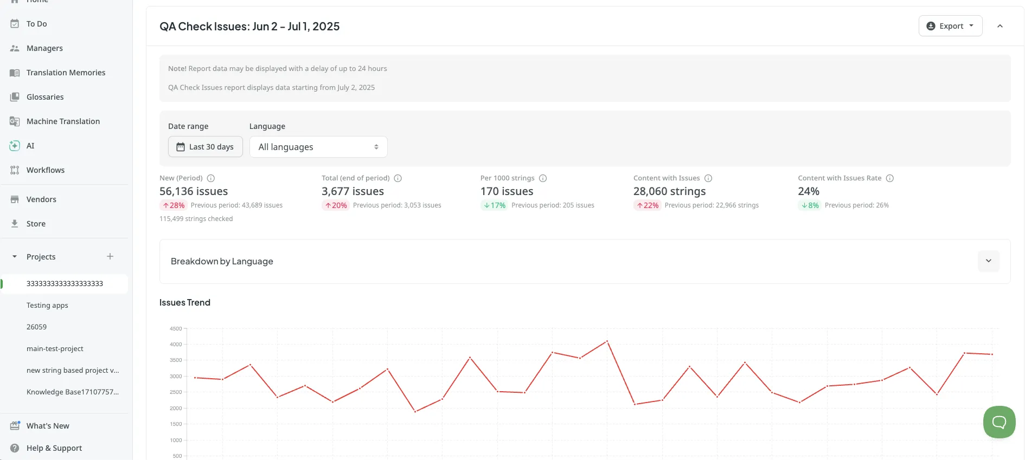Open AI section via sparkle icon
The width and height of the screenshot is (1025, 460).
[x=15, y=146]
